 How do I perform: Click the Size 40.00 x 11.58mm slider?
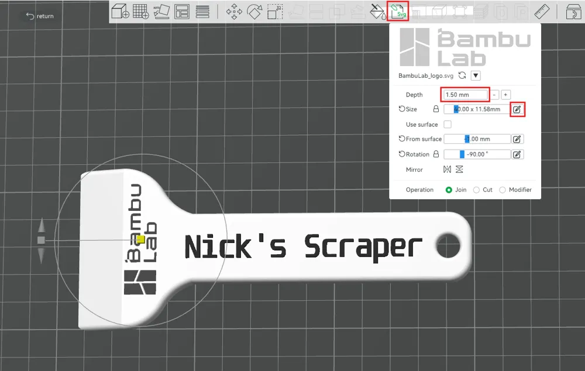tap(477, 109)
